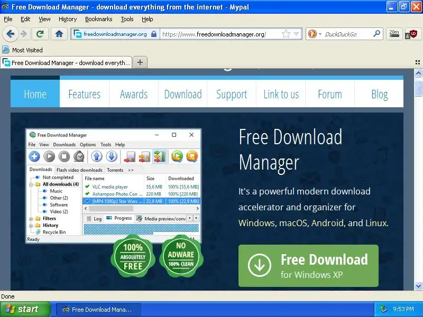Open the File menu
This screenshot has width=423, height=317.
tap(8, 19)
